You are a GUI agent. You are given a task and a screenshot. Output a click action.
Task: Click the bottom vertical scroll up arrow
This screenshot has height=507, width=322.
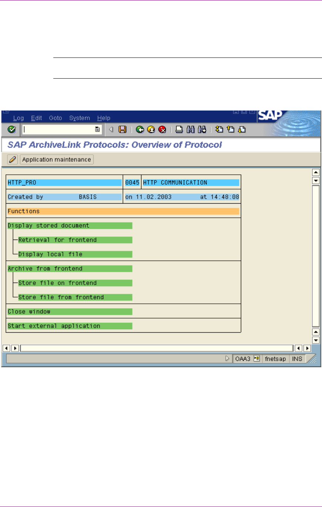click(316, 332)
